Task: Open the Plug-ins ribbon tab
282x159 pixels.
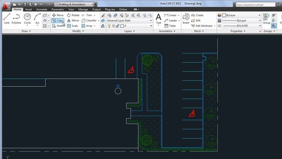Action: (x=110, y=9)
